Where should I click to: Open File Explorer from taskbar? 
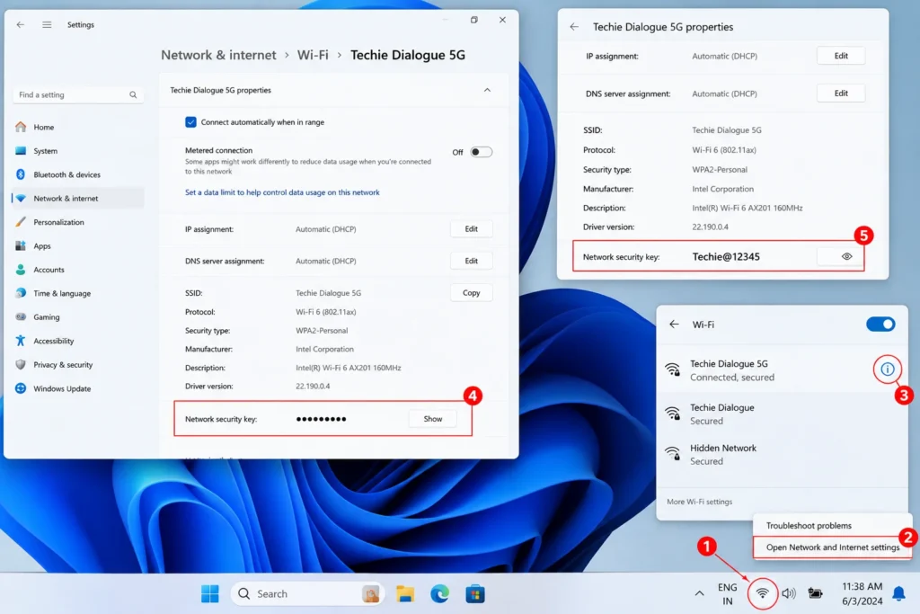(405, 594)
